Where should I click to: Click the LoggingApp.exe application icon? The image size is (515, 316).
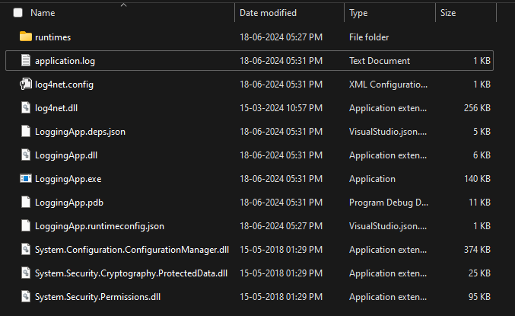click(x=26, y=178)
